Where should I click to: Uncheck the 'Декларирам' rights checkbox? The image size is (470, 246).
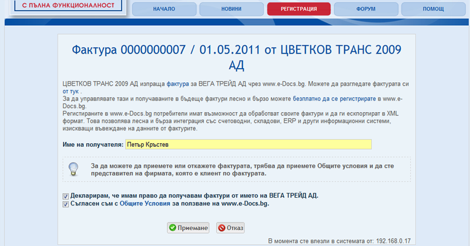point(65,196)
